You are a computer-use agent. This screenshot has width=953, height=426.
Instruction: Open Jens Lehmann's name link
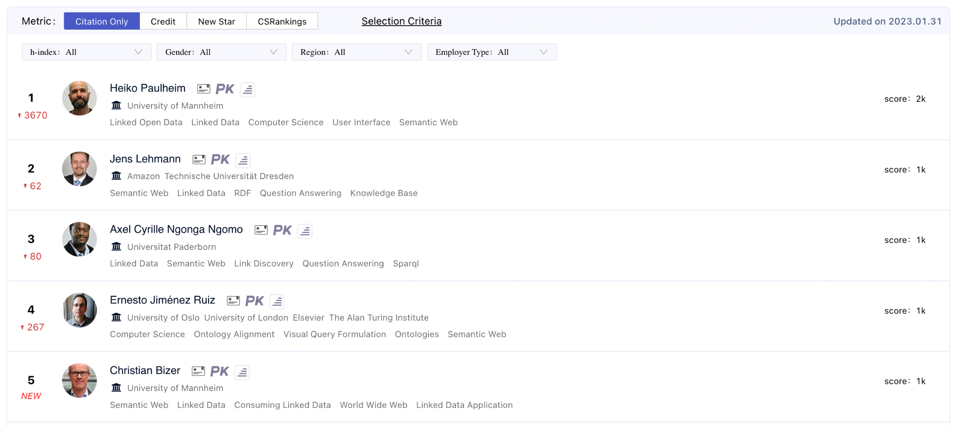[145, 159]
